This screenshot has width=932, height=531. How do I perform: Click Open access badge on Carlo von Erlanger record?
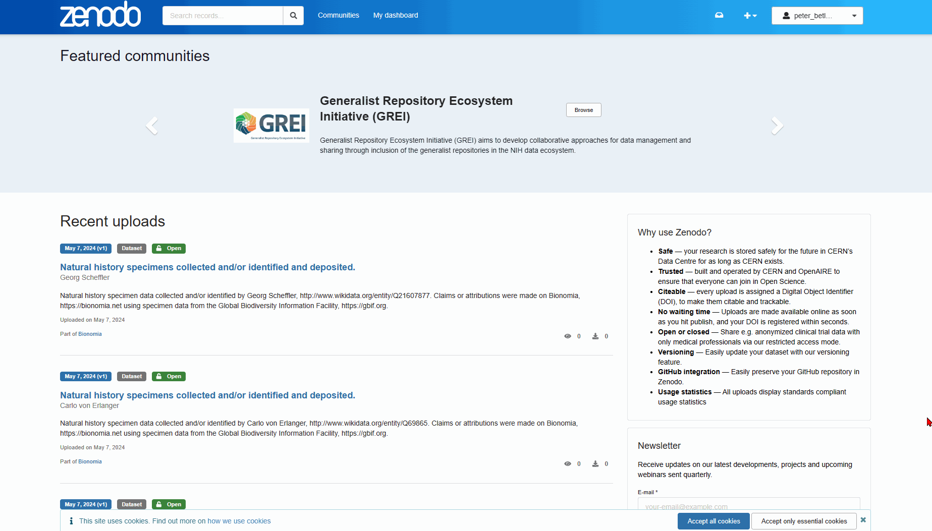pos(169,377)
